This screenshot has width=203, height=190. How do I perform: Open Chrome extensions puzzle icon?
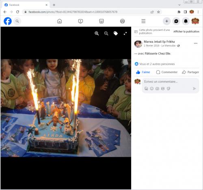pos(179,12)
